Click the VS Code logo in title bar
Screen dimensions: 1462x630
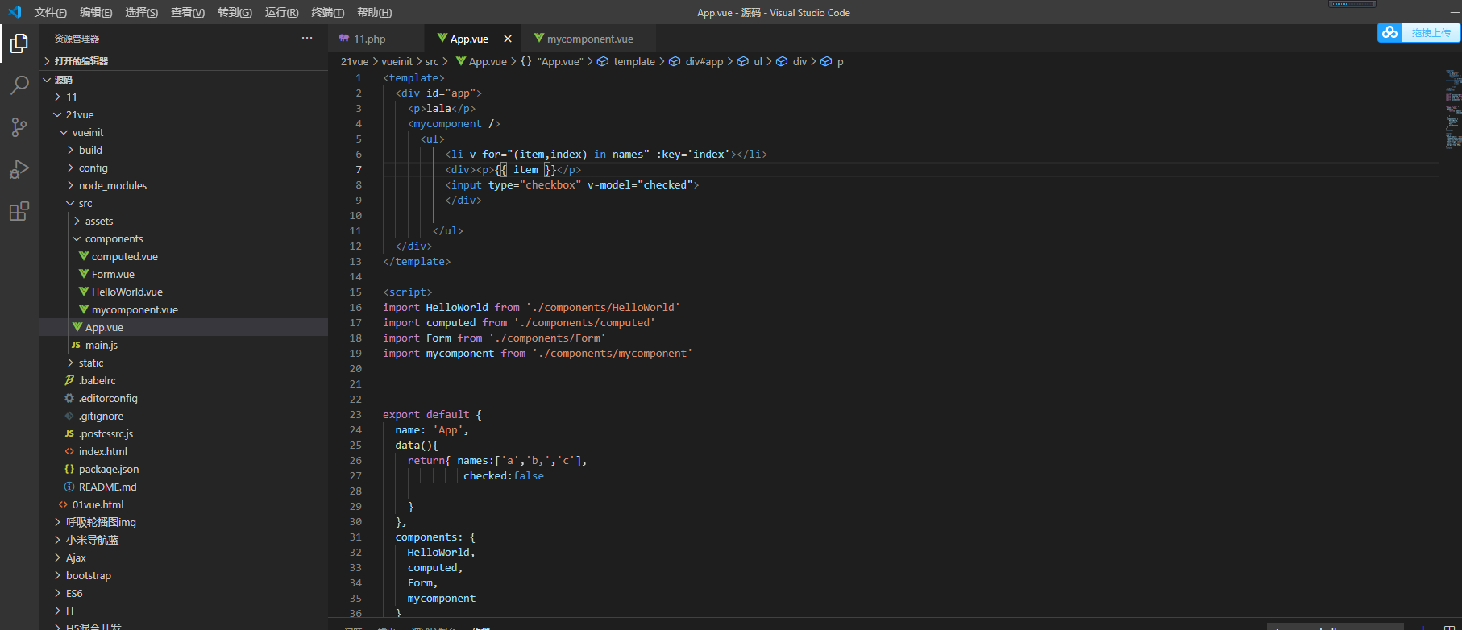point(15,12)
